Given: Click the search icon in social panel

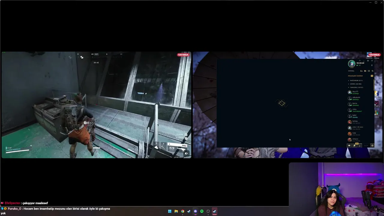Looking at the screenshot, I should [372, 71].
